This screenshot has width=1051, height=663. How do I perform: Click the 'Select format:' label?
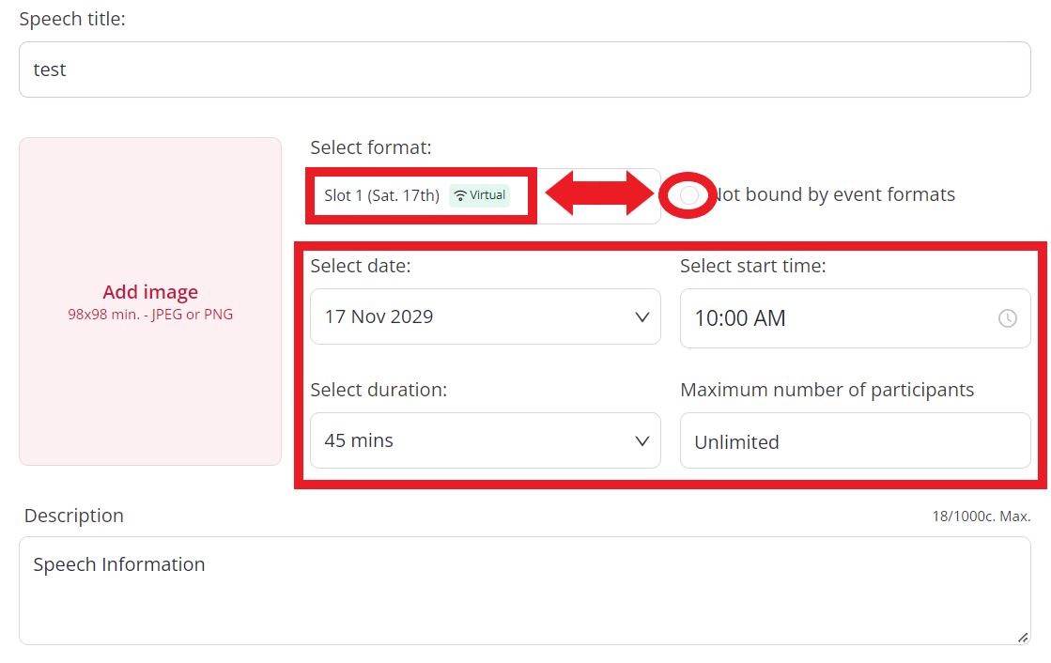371,147
